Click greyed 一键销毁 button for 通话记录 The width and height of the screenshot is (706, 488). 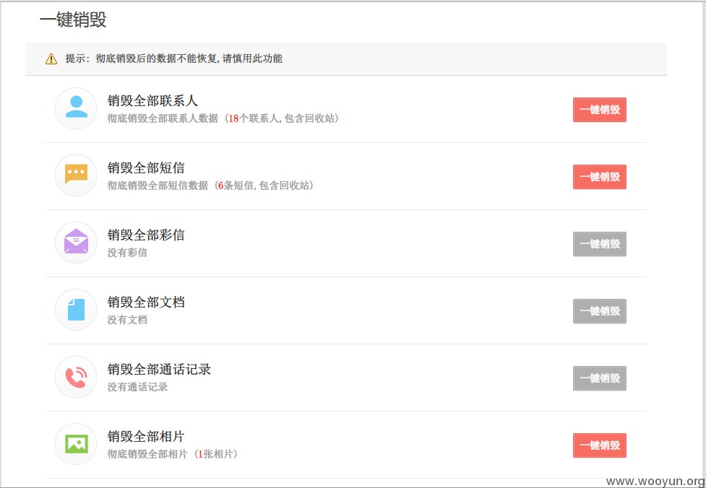pos(599,378)
